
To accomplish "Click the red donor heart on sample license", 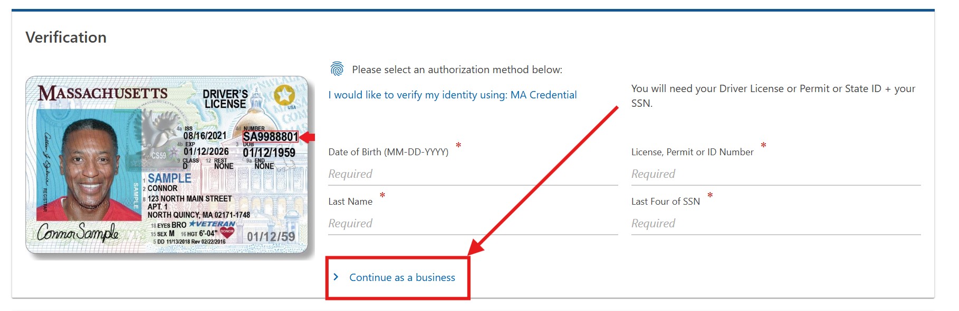I will click(x=227, y=232).
